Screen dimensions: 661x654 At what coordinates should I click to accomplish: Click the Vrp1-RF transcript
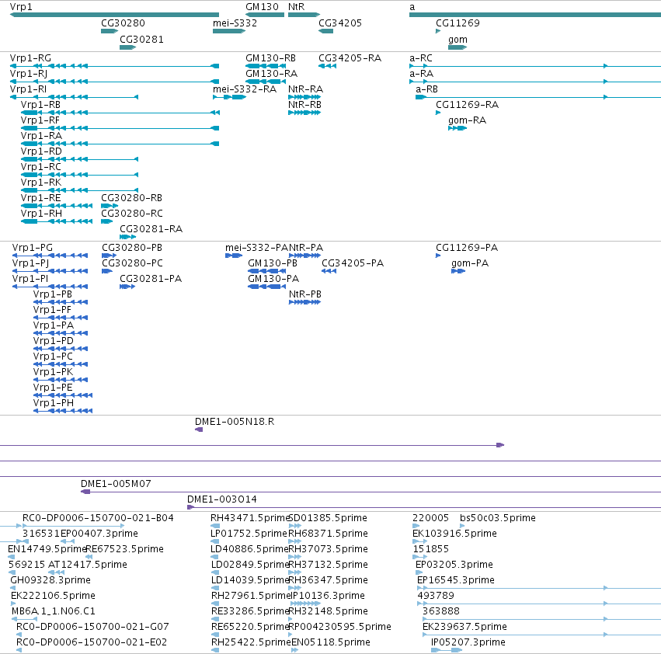(120, 128)
